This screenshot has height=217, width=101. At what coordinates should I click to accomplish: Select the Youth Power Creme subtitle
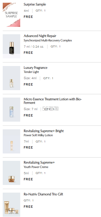36,167
